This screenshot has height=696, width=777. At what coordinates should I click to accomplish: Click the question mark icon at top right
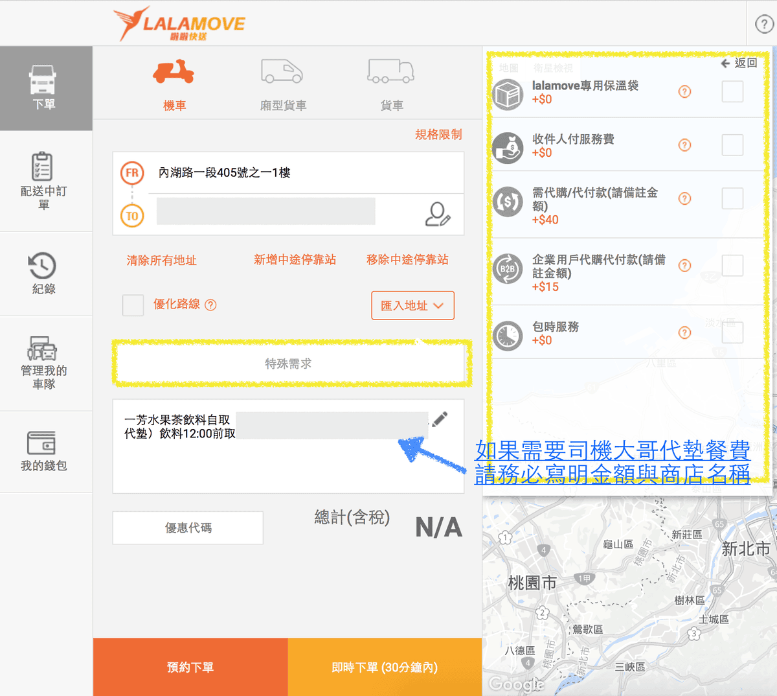763,24
